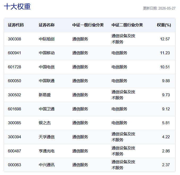Viewport: 180px width, 175px height.
Task: Click the 银之杰 security name
Action: point(45,123)
